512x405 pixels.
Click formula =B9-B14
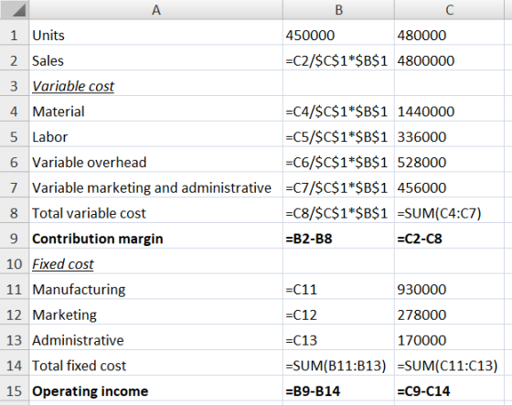(313, 391)
